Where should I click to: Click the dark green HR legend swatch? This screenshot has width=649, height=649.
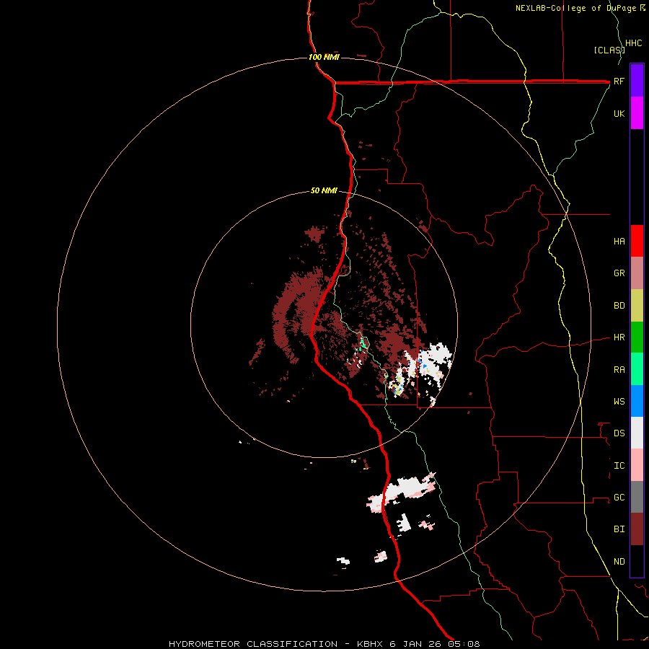pos(637,337)
